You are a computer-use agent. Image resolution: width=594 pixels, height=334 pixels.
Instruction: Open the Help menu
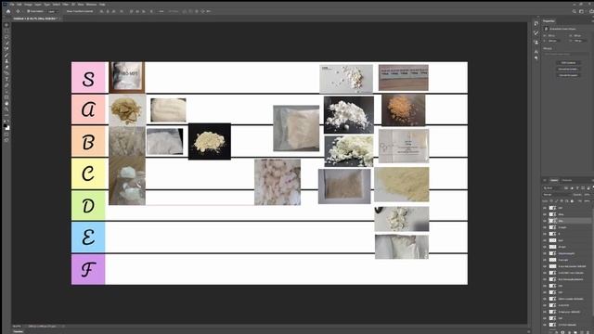point(102,5)
